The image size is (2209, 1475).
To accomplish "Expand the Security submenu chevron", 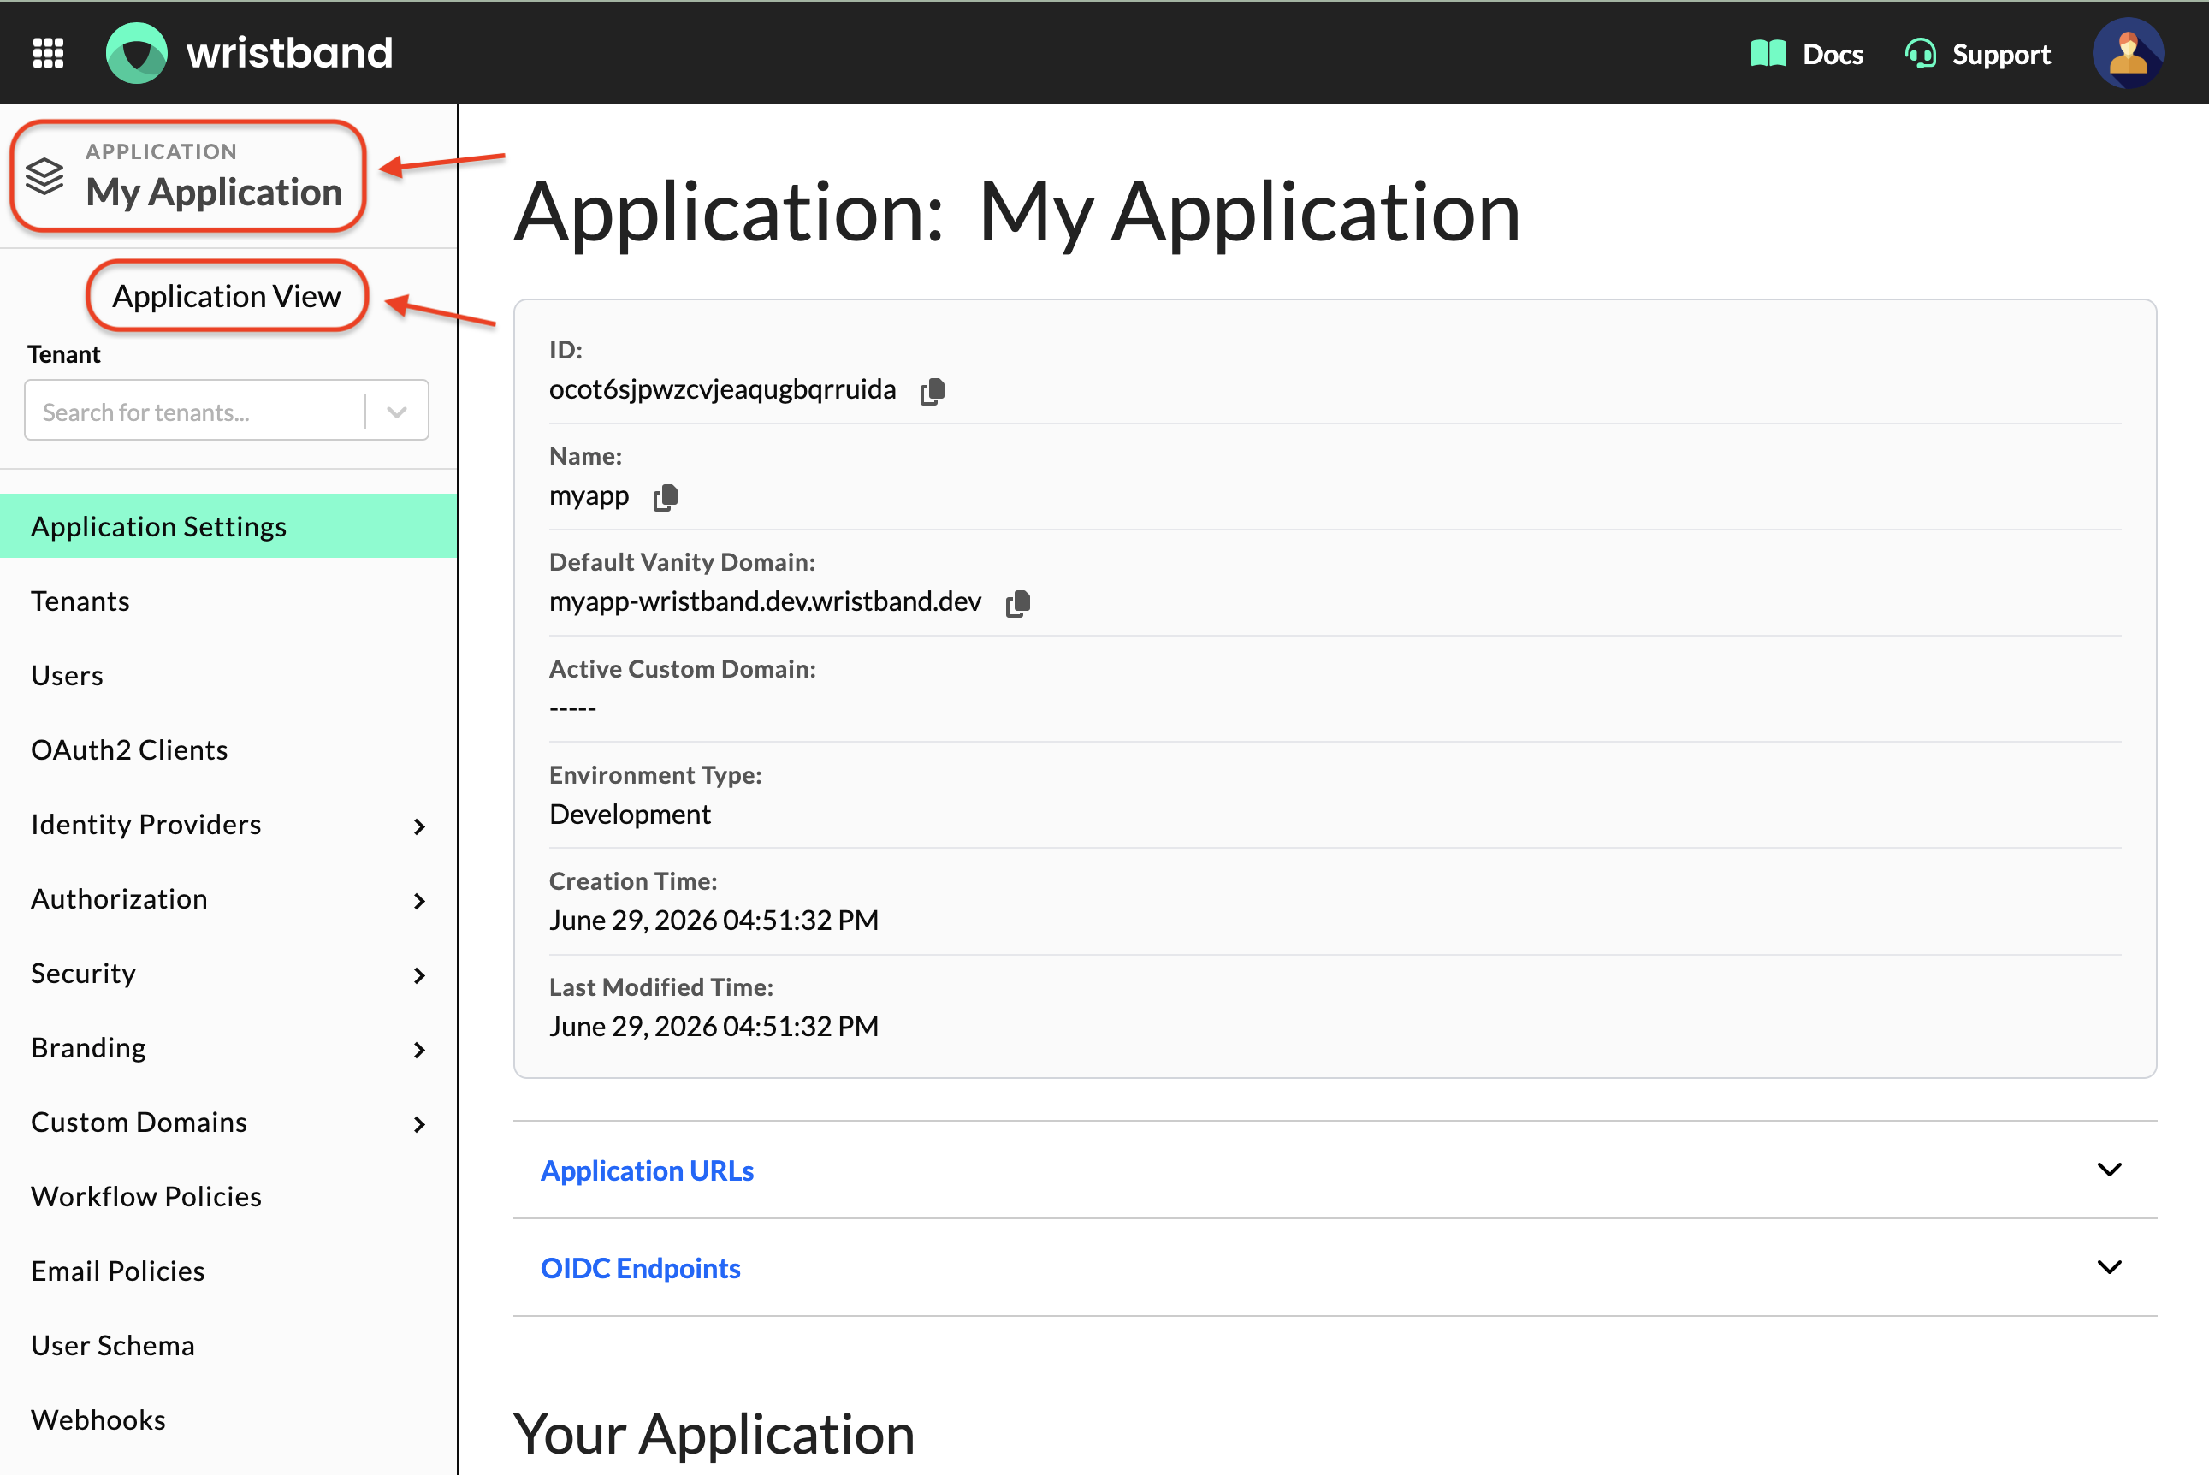I will (419, 975).
